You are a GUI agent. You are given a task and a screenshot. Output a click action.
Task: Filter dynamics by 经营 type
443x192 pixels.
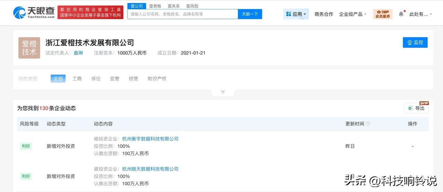[x=133, y=79]
